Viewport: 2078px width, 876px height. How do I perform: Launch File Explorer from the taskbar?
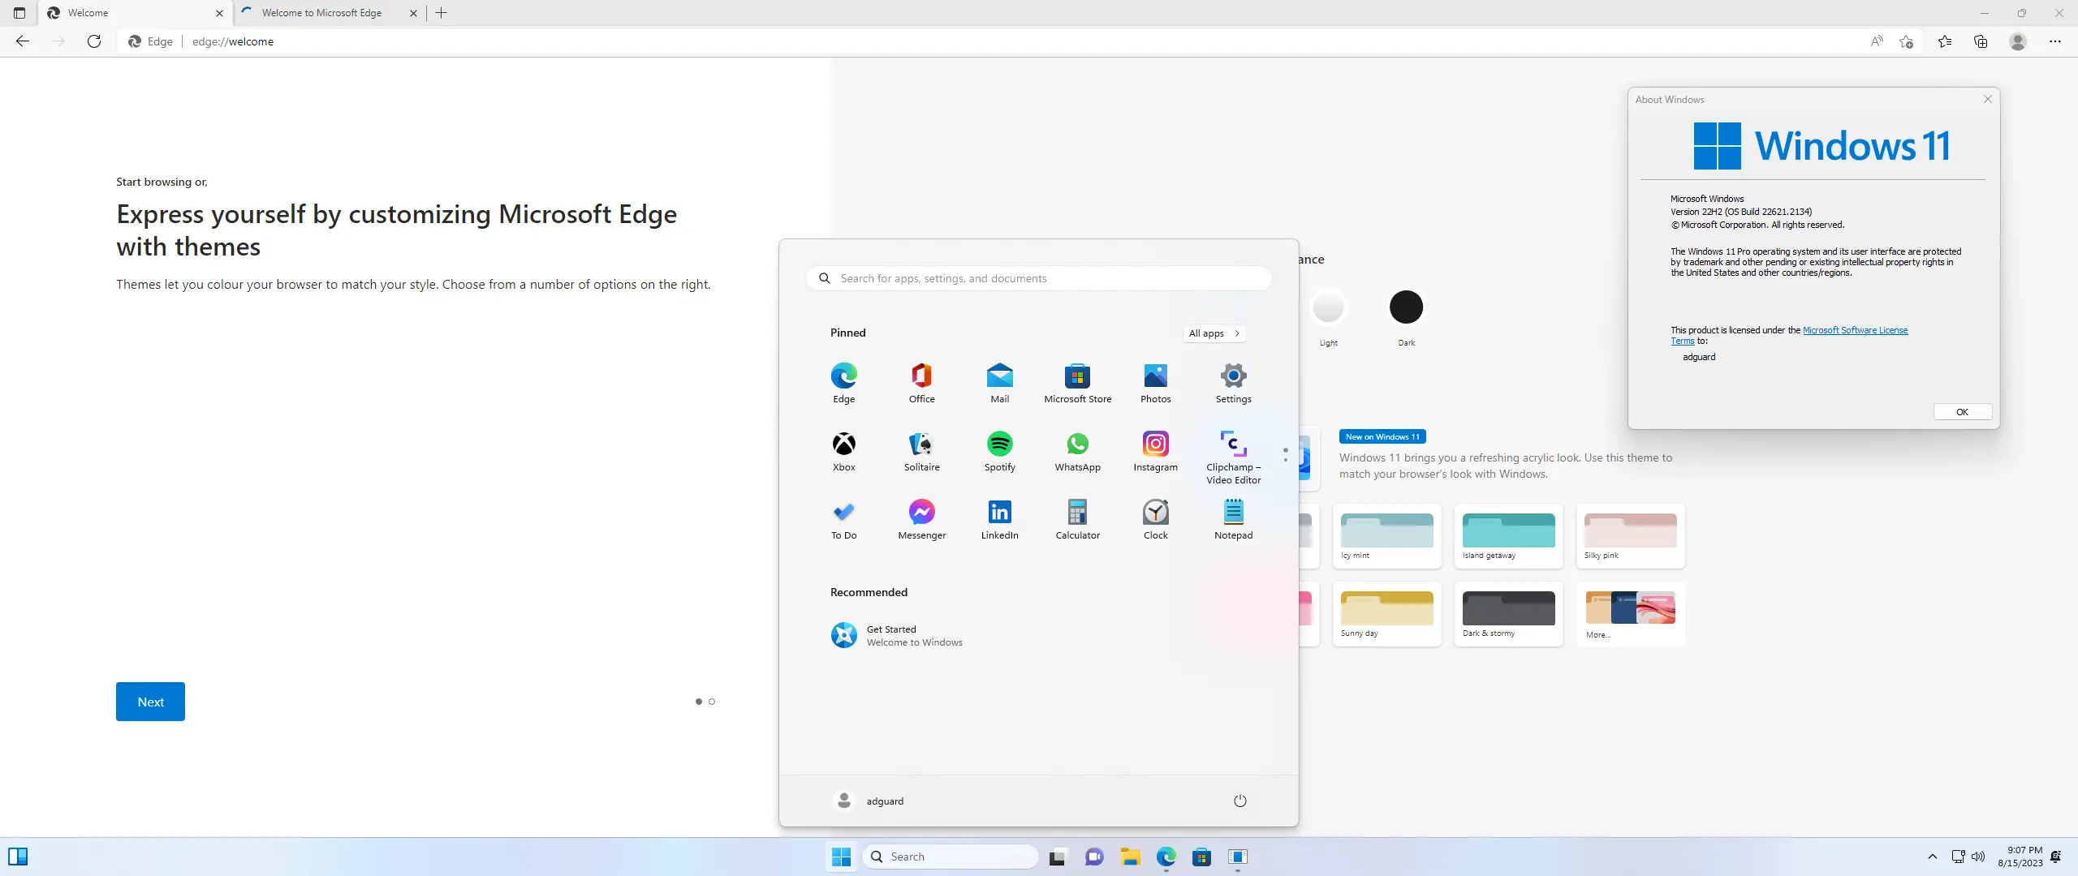(x=1131, y=857)
